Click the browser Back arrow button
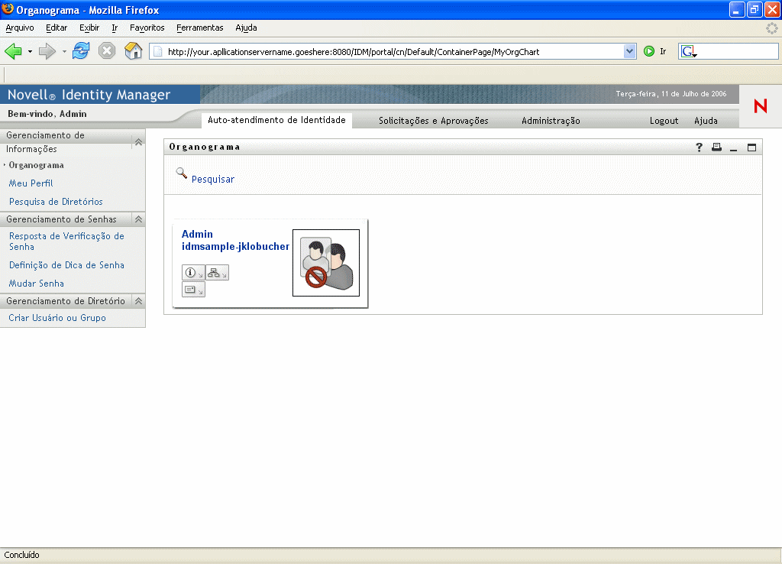The width and height of the screenshot is (782, 564). [13, 51]
